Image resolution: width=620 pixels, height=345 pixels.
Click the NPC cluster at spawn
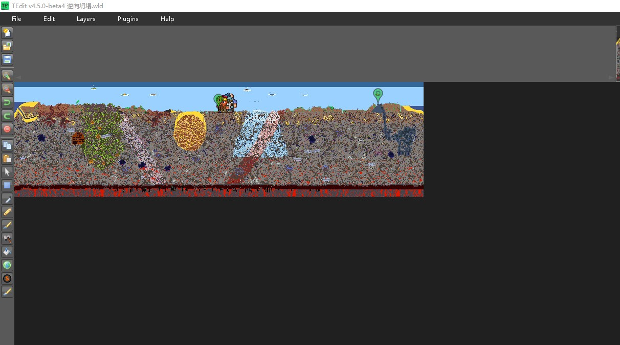pyautogui.click(x=227, y=103)
